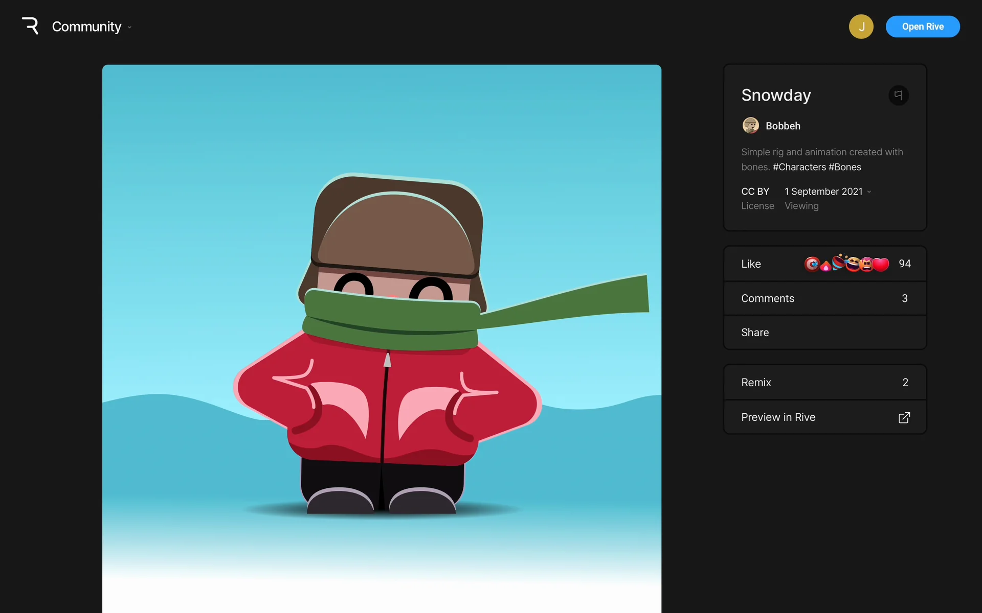Expand the Community dropdown chevron

129,27
